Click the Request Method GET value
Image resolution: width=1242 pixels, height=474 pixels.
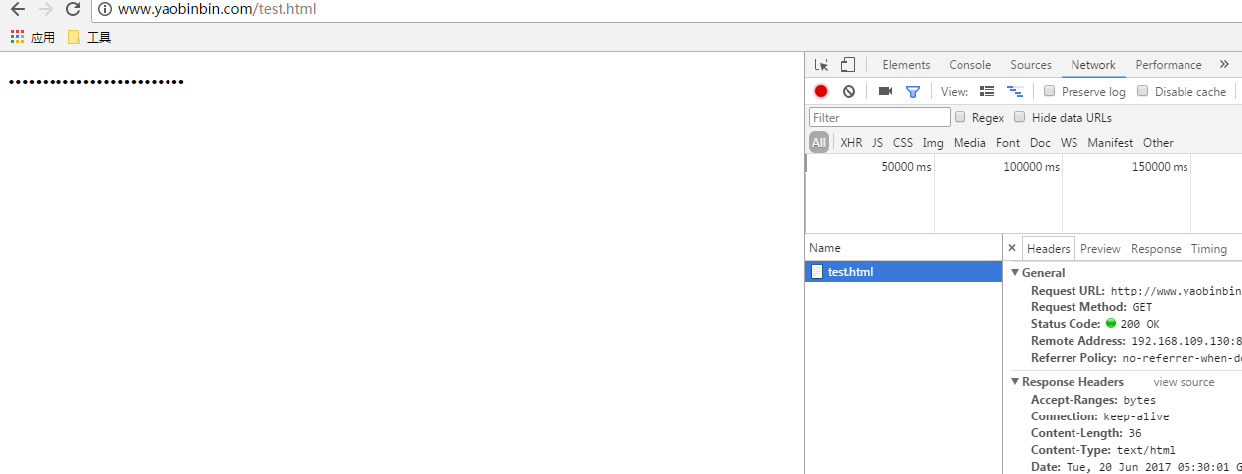click(x=1142, y=307)
